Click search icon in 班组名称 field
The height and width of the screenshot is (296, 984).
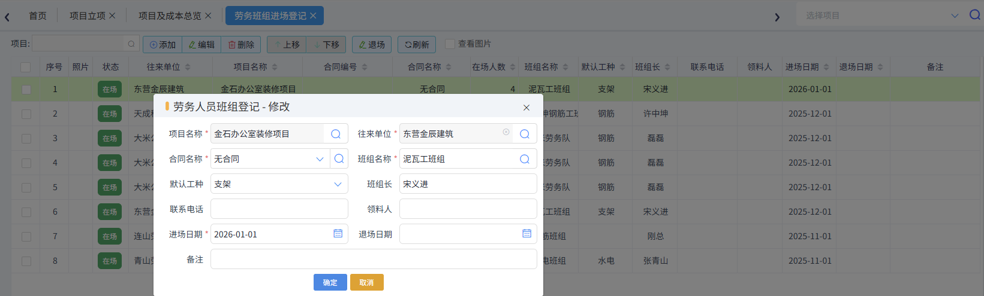coord(525,159)
